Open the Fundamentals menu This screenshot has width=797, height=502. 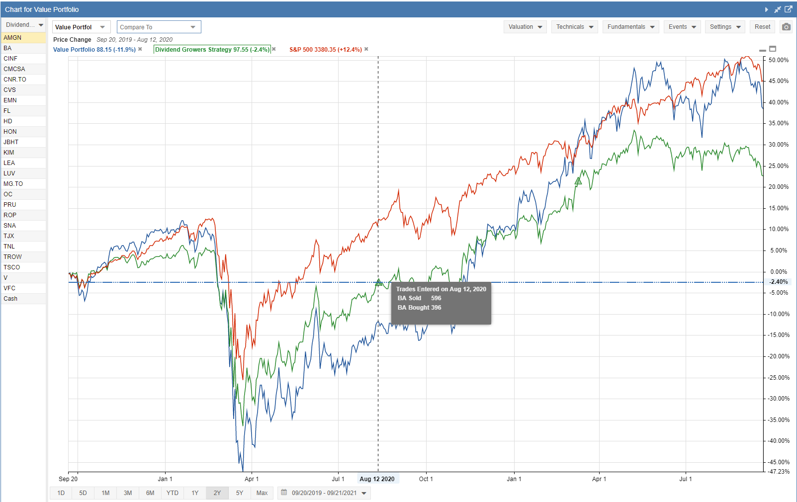[630, 27]
